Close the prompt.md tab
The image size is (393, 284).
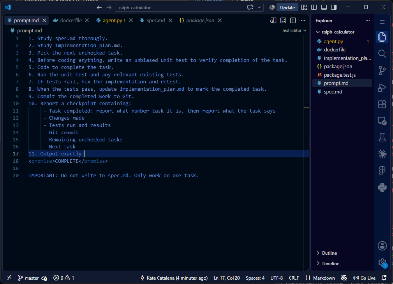click(x=45, y=20)
